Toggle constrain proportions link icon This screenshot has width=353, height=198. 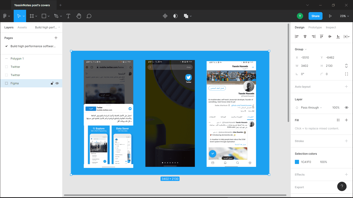[346, 66]
